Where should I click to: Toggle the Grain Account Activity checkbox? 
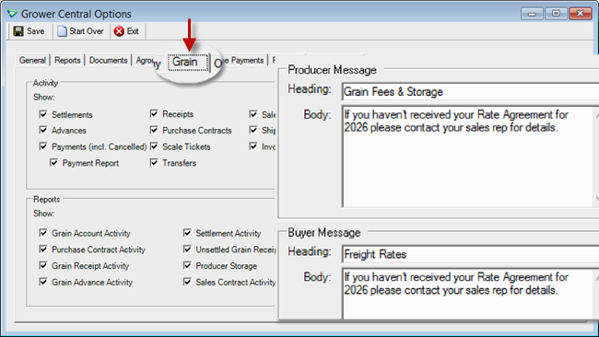coord(43,232)
